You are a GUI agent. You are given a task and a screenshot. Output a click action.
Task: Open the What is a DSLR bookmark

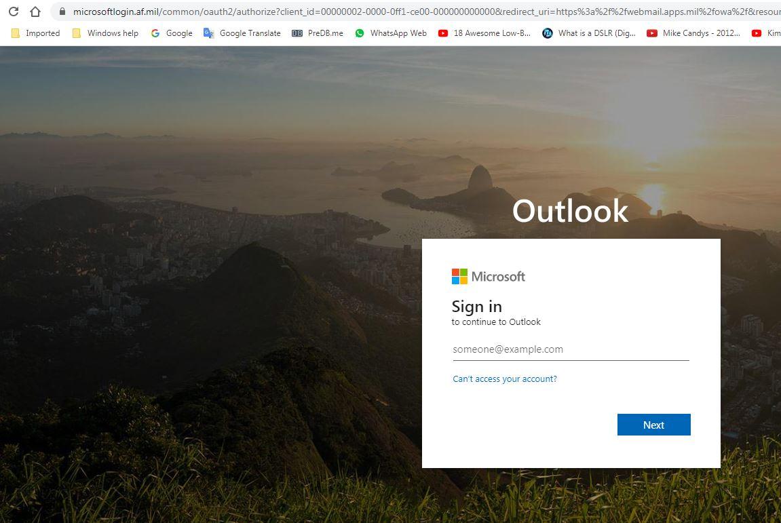coord(589,33)
